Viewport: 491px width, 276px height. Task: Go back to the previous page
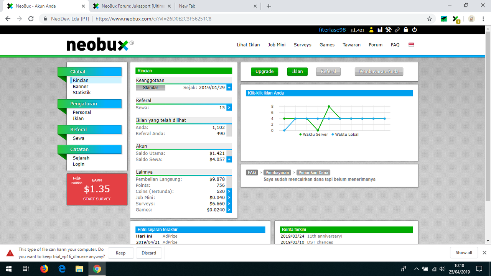(x=8, y=18)
